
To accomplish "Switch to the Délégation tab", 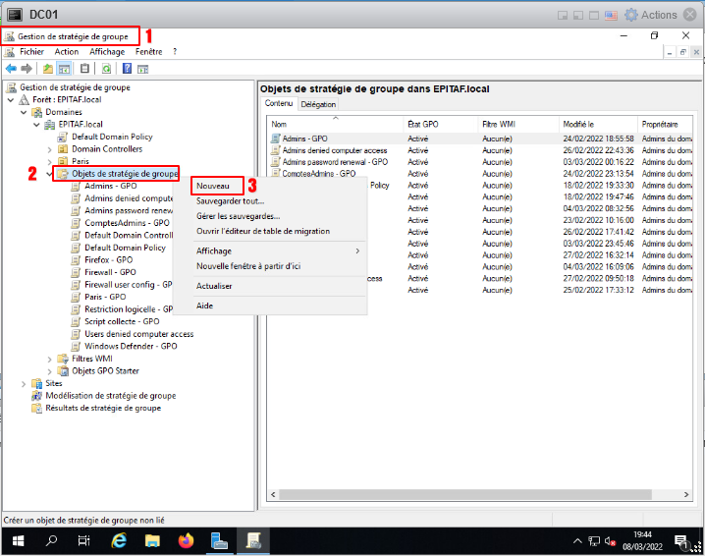I will tap(318, 104).
